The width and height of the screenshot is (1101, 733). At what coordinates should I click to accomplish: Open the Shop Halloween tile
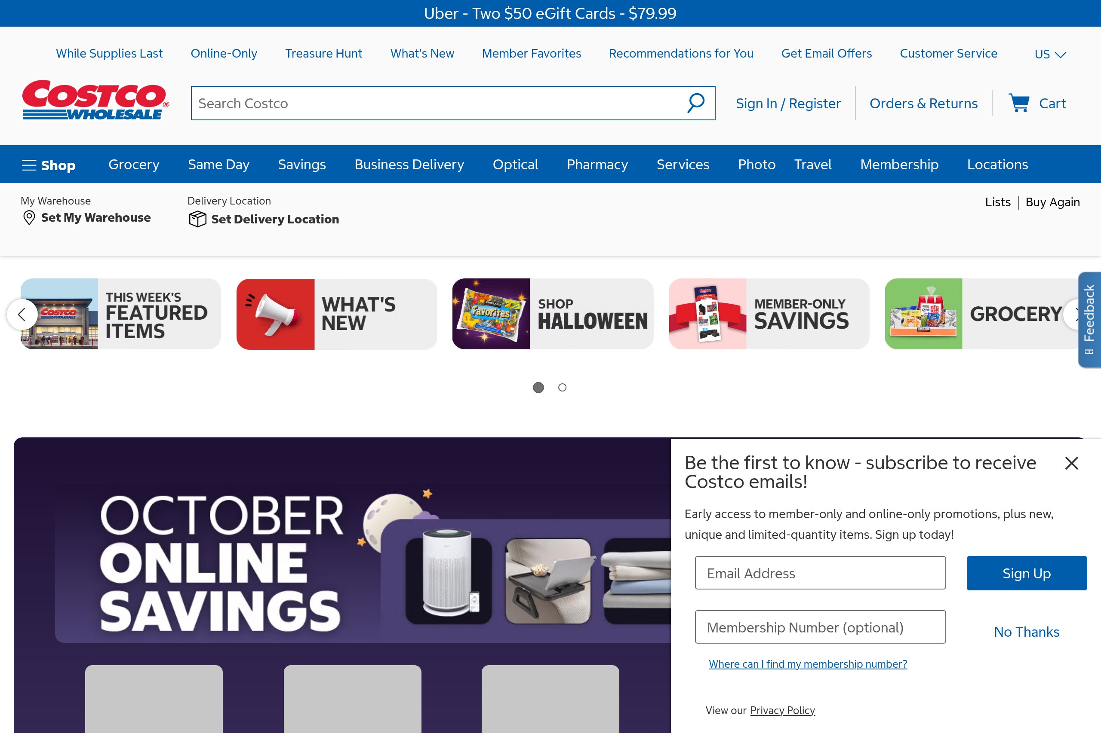coord(553,314)
